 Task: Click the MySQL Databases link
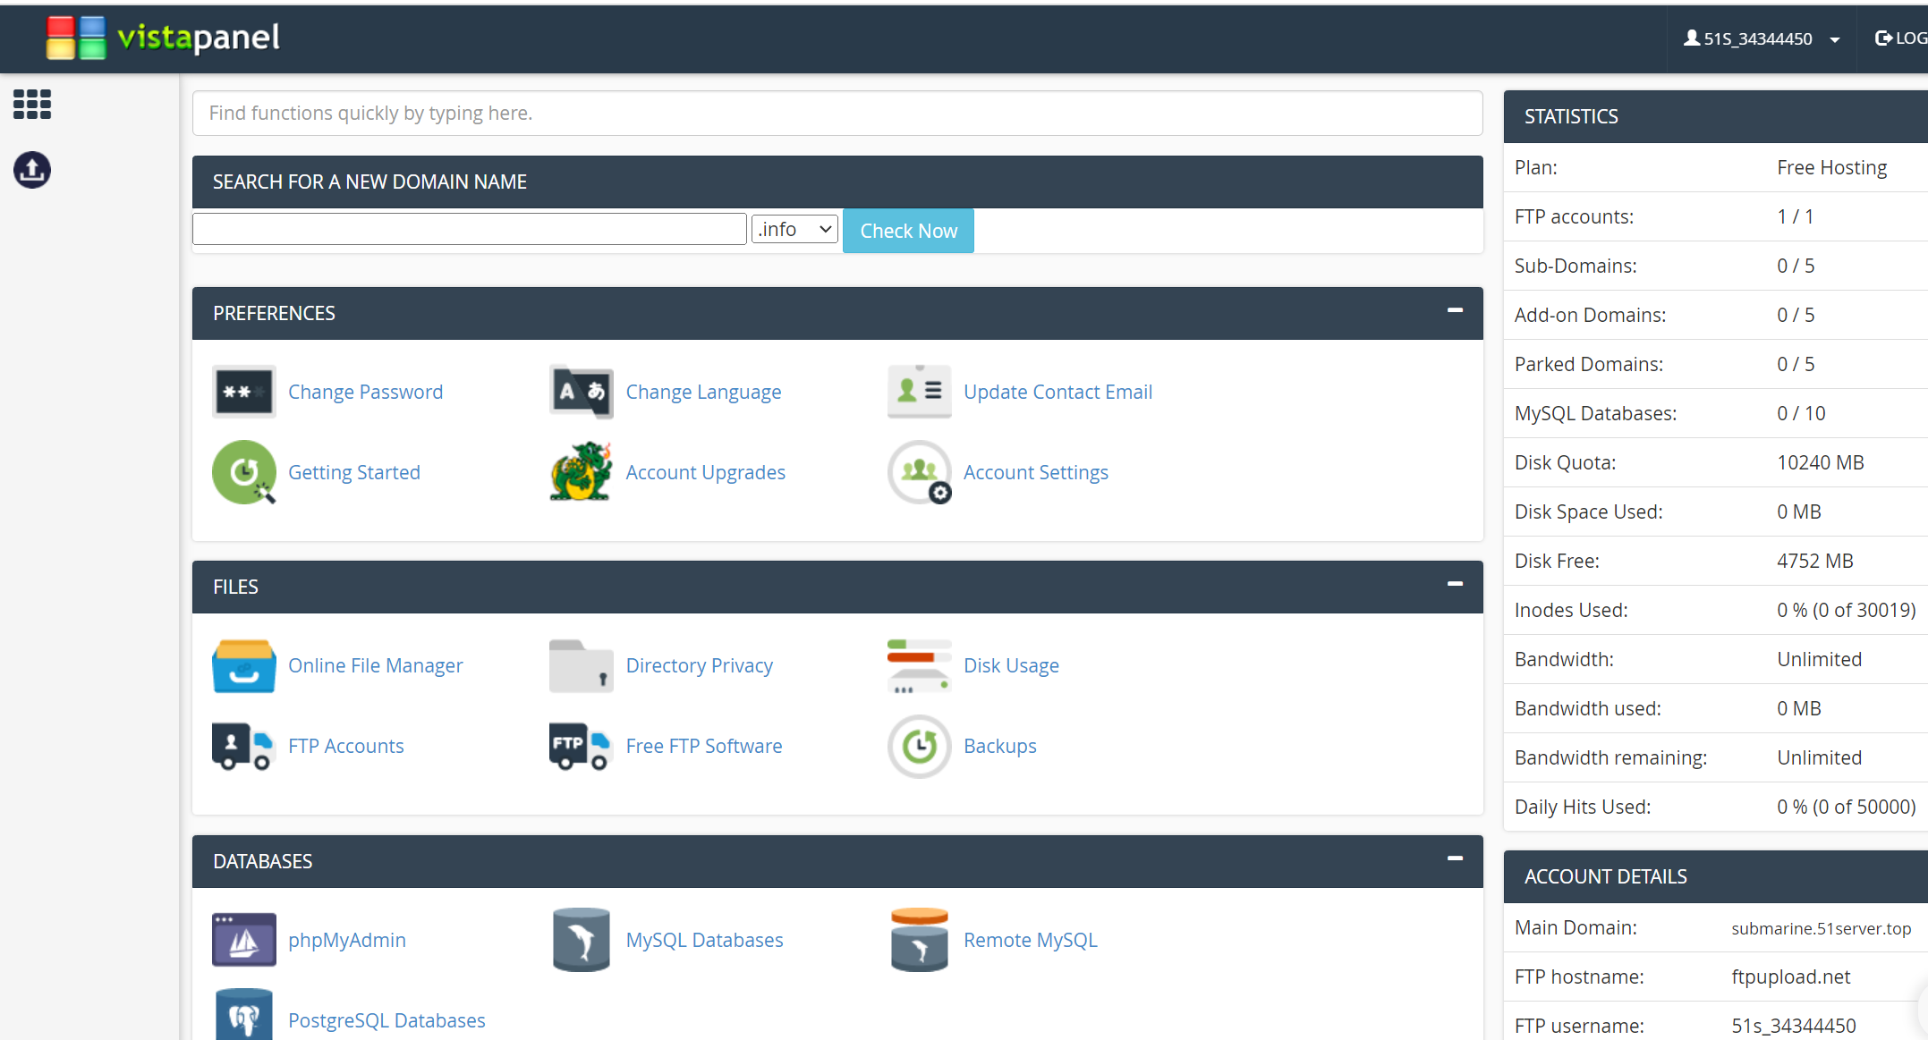click(704, 940)
